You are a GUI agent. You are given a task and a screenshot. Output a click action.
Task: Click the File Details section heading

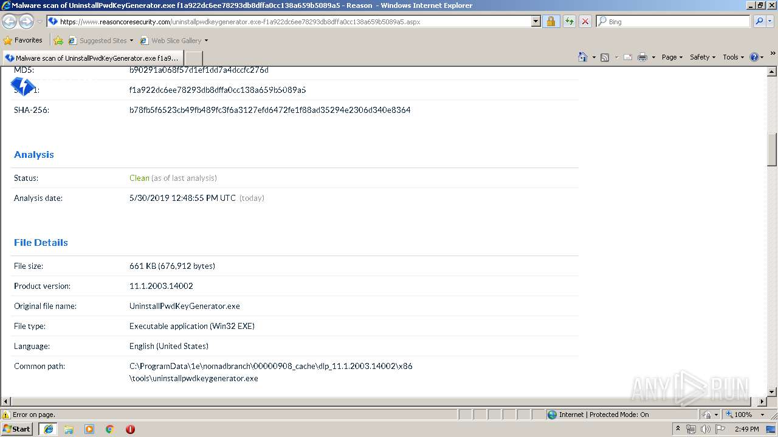[41, 243]
